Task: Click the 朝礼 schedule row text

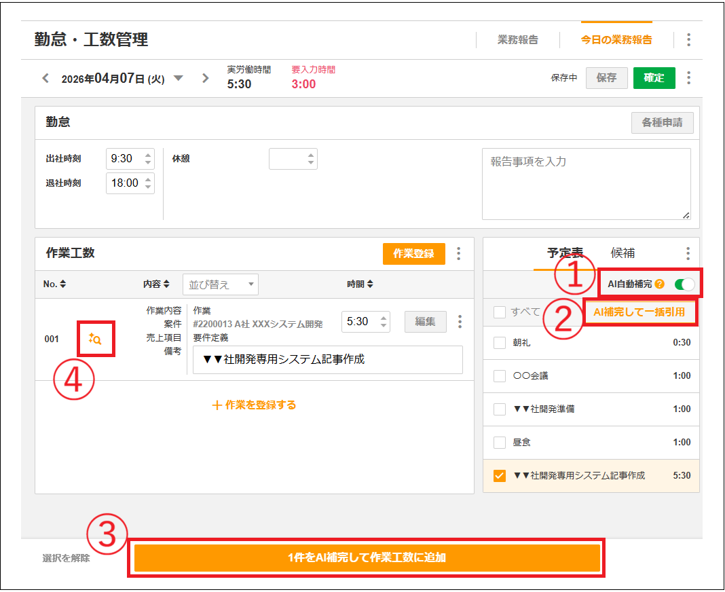Action: [521, 343]
